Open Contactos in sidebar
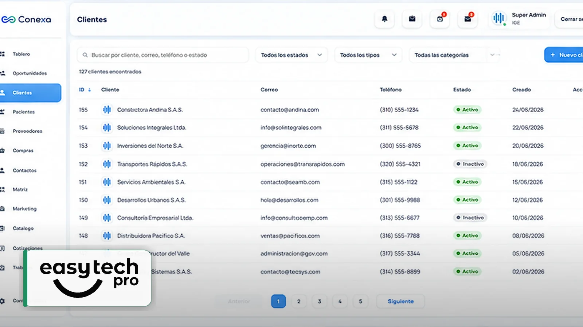The height and width of the screenshot is (327, 583). pos(24,170)
